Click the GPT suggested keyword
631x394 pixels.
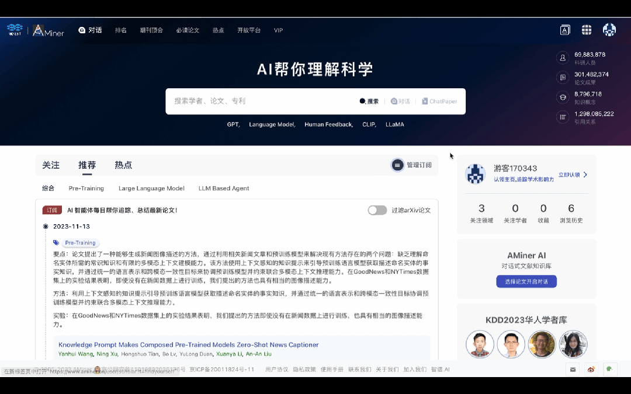tap(233, 124)
